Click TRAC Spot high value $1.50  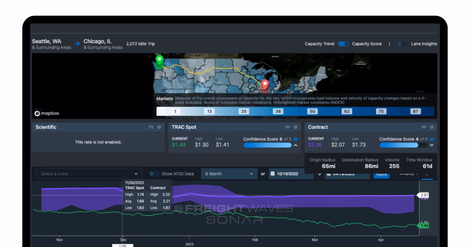(202, 145)
